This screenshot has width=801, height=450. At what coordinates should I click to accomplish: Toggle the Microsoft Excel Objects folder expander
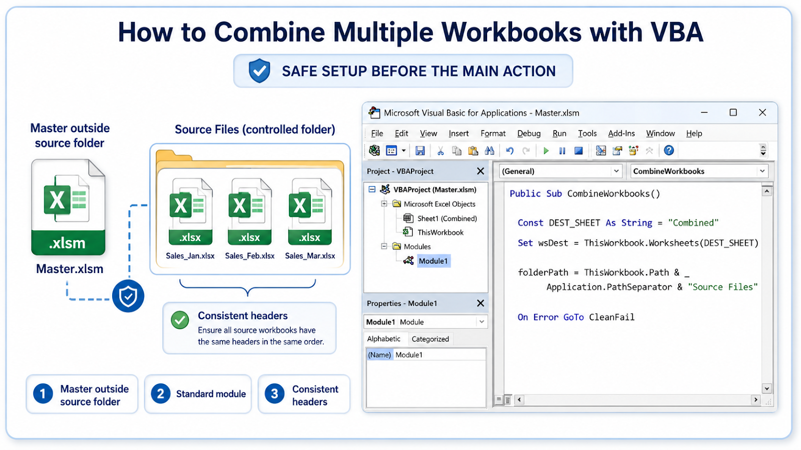[x=384, y=204]
